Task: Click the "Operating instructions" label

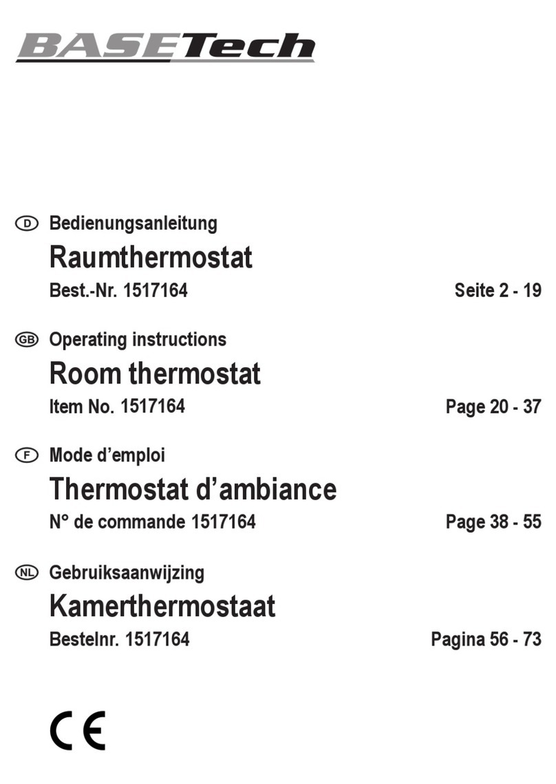Action: 138,339
